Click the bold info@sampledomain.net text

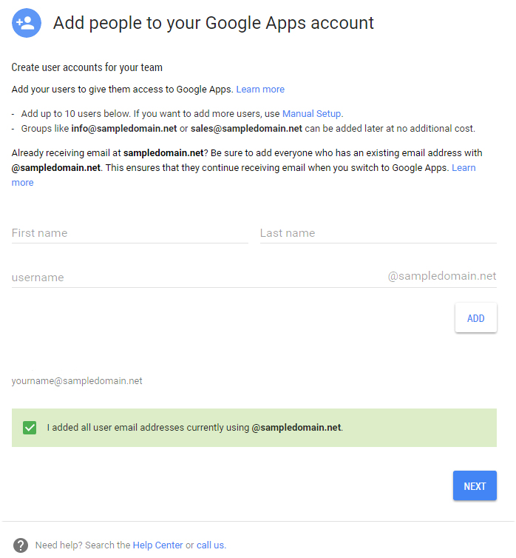click(124, 129)
